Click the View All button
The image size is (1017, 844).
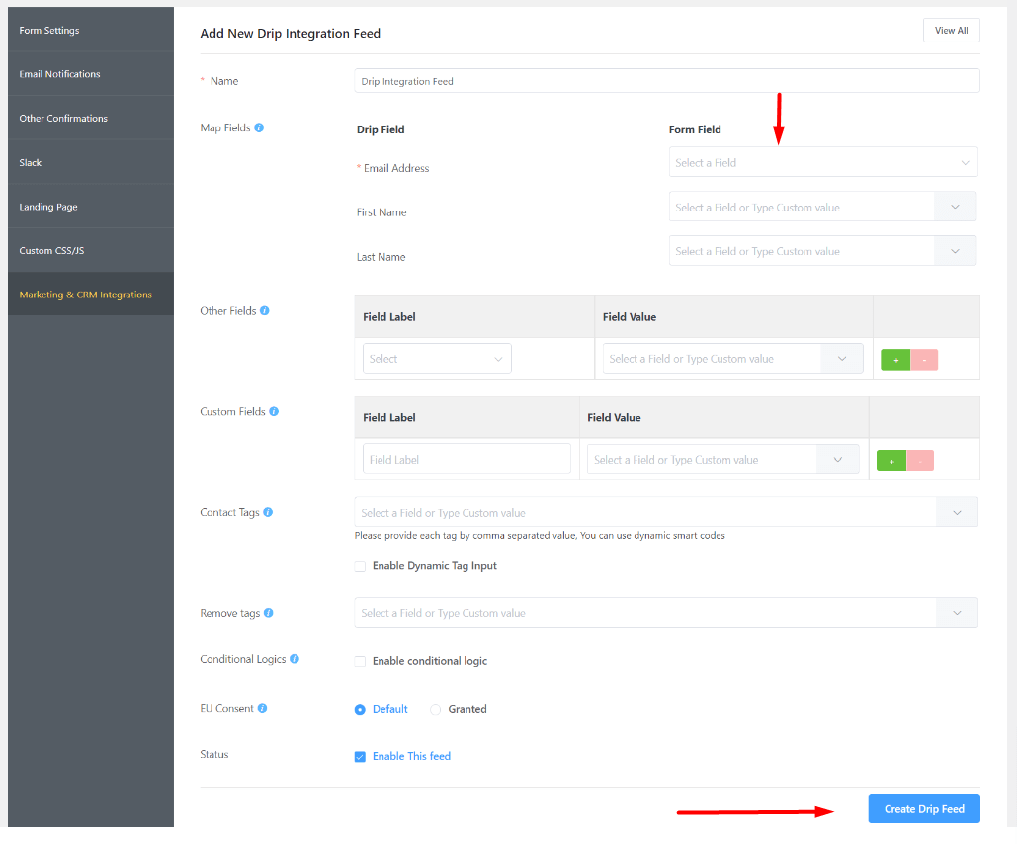click(x=952, y=31)
